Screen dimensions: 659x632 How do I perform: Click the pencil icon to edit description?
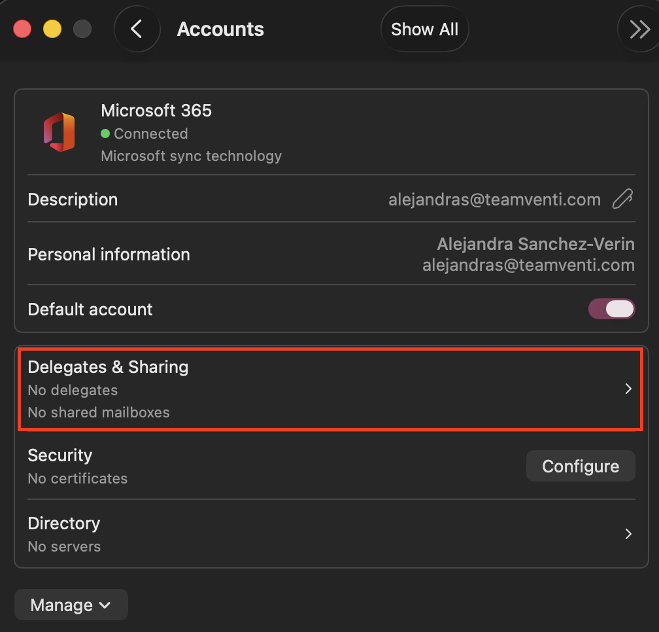pyautogui.click(x=622, y=200)
